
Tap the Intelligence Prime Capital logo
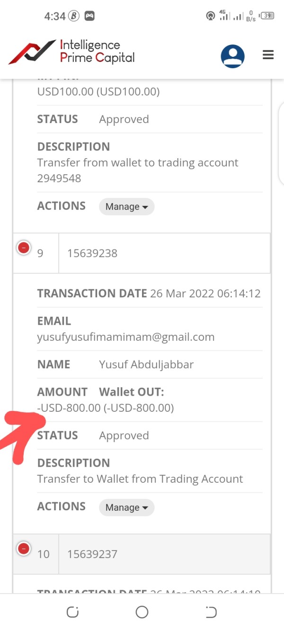tap(72, 52)
